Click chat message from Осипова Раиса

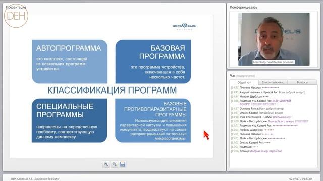(x=257, y=109)
